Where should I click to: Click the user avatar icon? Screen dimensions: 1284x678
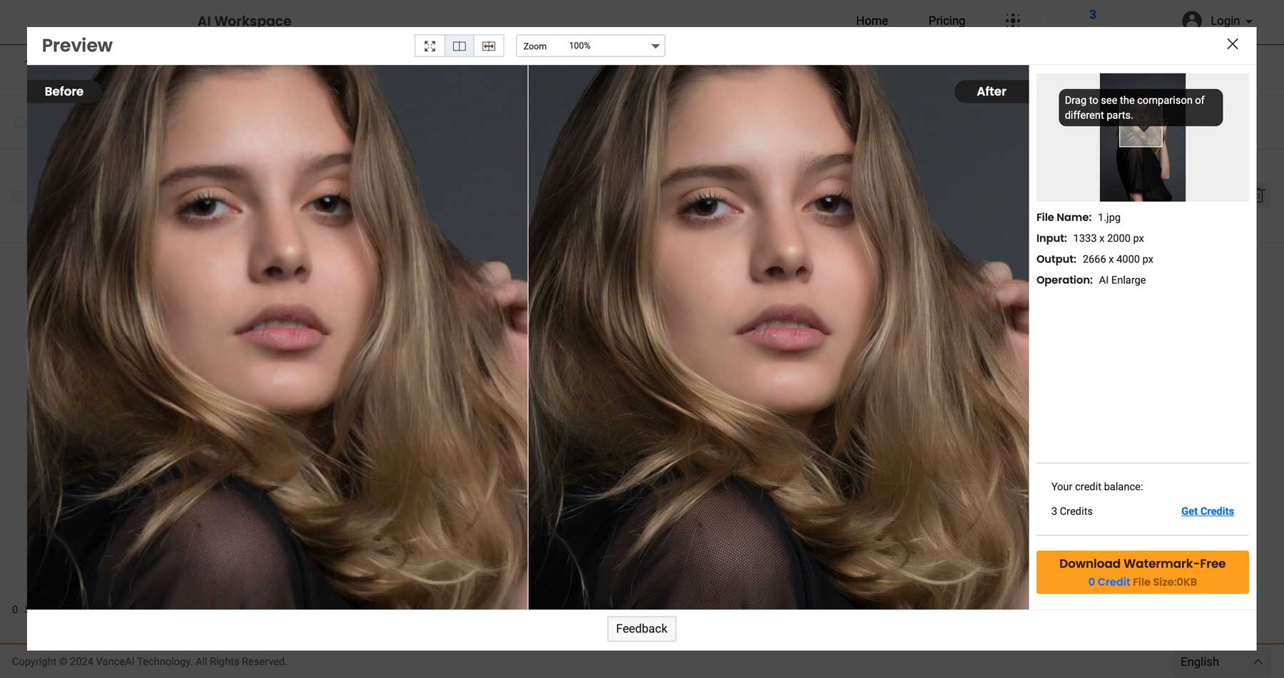point(1191,21)
